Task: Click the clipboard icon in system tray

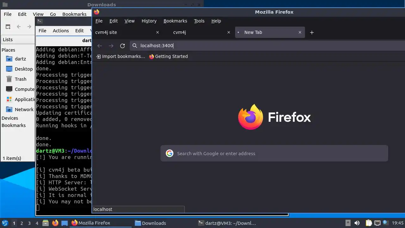Action: tap(369, 223)
